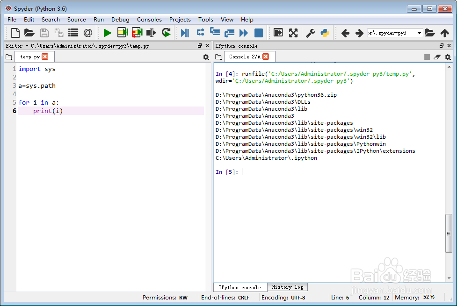The height and width of the screenshot is (306, 457).
Task: Run file with green play button
Action: (x=108, y=33)
